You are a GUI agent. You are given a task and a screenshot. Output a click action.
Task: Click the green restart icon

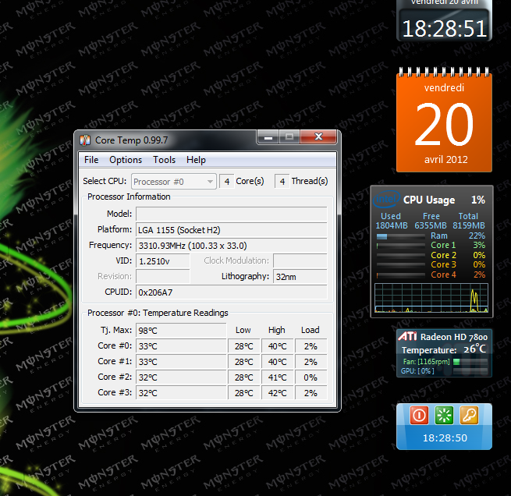point(444,415)
